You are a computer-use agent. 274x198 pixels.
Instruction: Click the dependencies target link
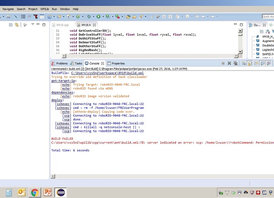[x=62, y=92]
